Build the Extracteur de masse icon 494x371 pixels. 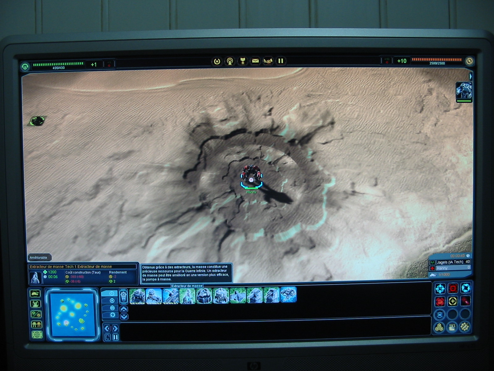tap(187, 296)
